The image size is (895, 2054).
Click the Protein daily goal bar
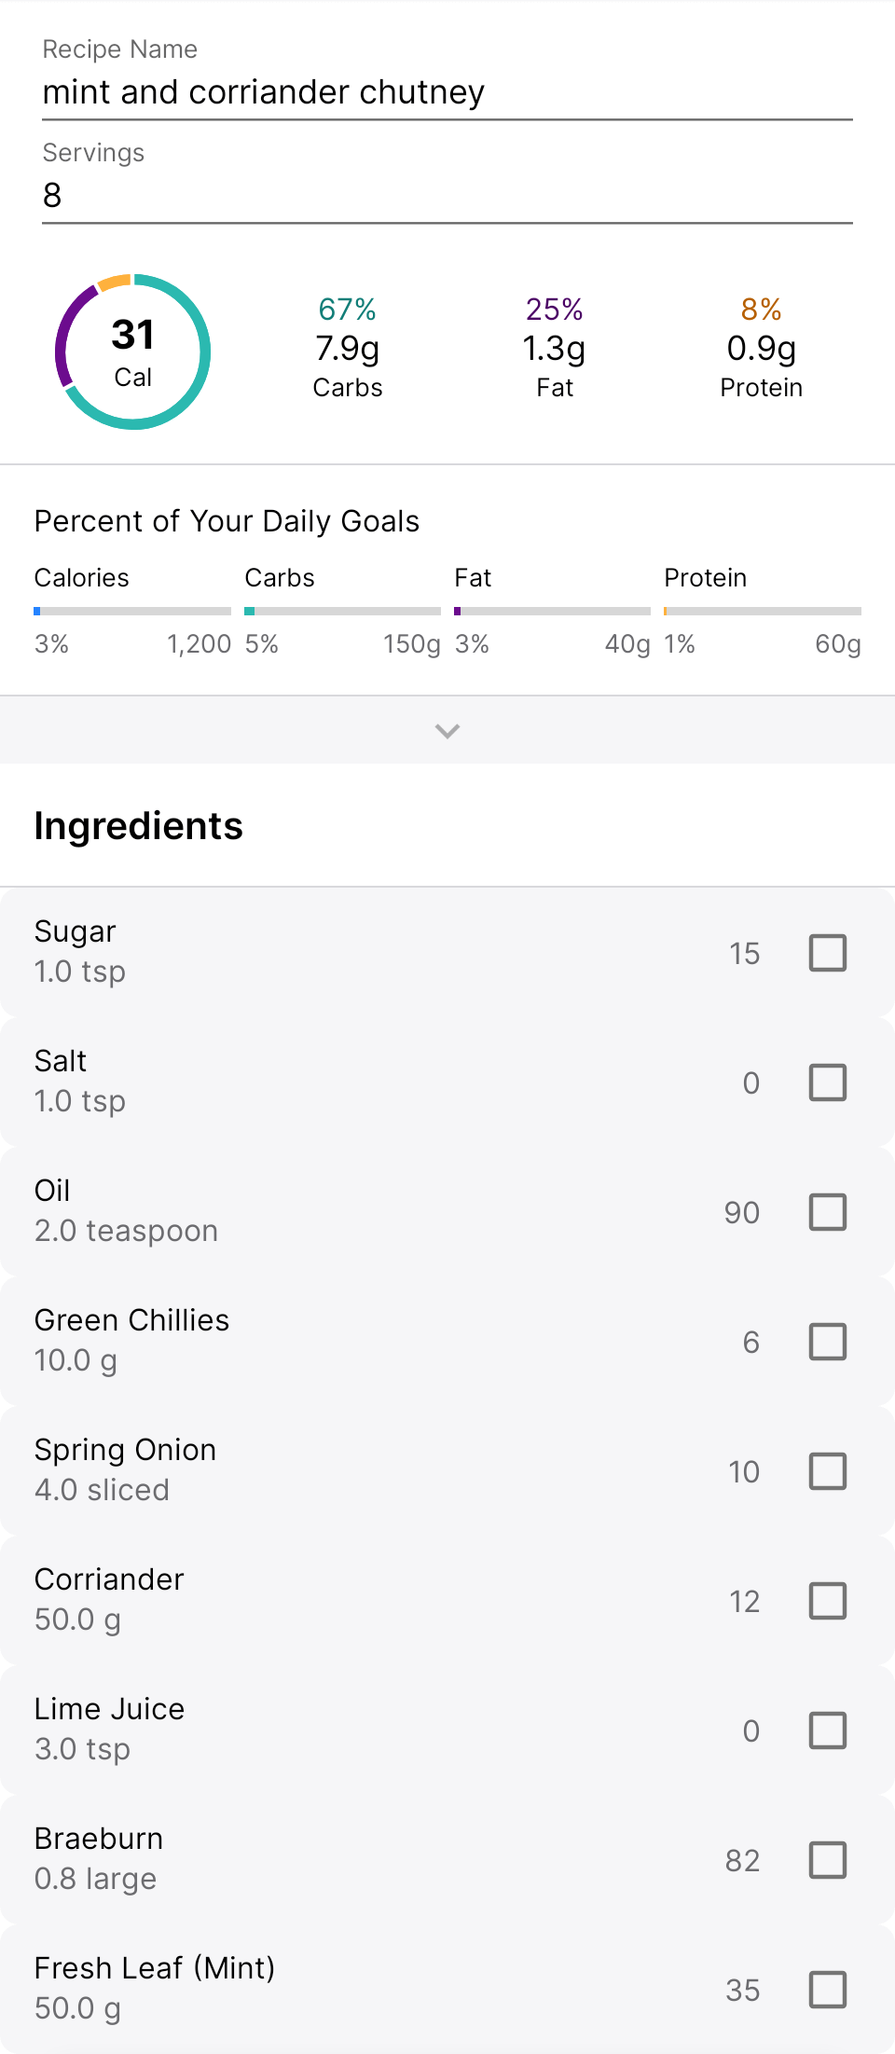click(x=762, y=612)
